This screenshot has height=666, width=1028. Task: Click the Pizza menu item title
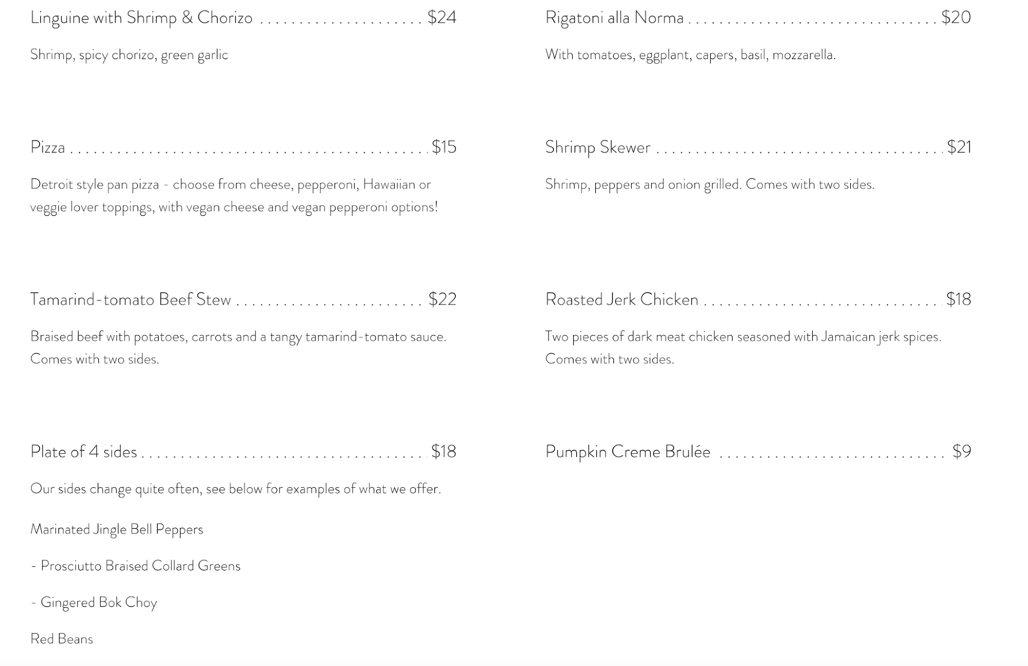pos(48,147)
